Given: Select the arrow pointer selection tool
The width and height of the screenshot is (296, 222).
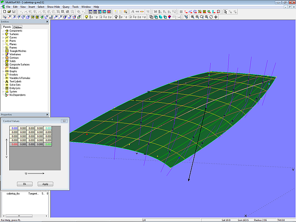Looking at the screenshot, I should tap(225, 12).
